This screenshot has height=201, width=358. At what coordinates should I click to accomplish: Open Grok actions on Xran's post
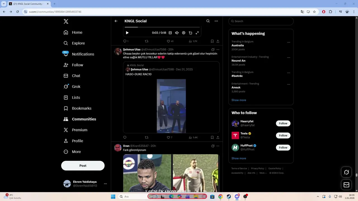click(213, 146)
